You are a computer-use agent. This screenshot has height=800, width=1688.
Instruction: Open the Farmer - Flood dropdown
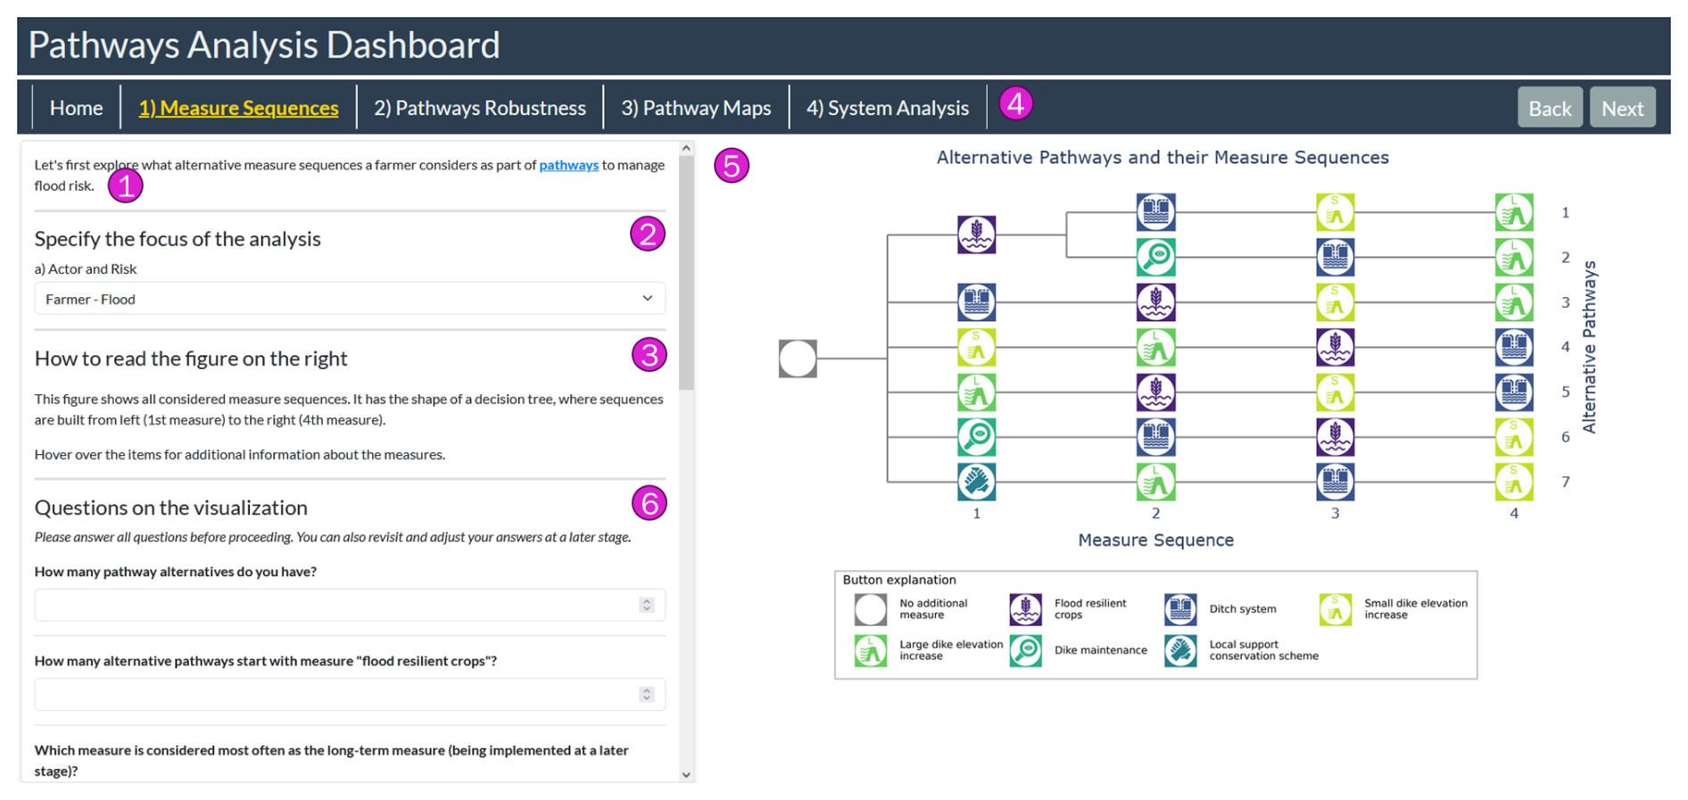click(350, 299)
